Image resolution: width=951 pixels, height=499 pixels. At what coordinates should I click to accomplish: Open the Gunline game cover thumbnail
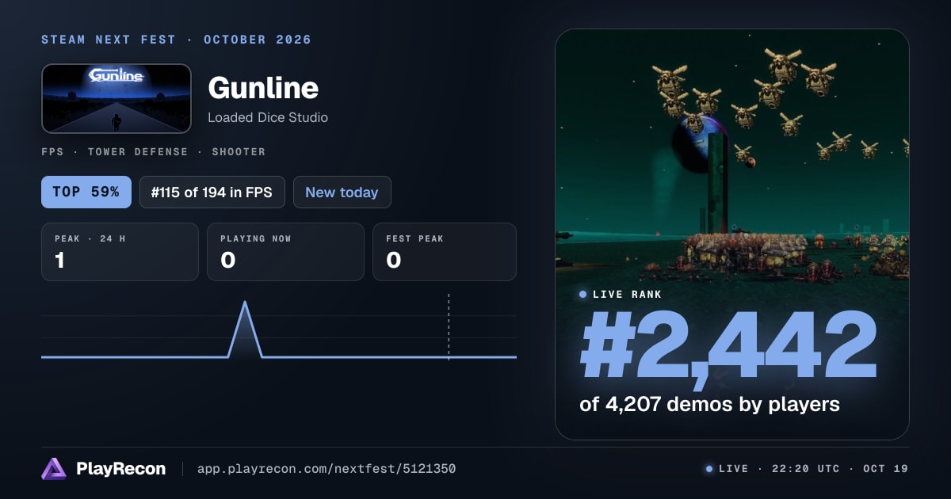(116, 98)
